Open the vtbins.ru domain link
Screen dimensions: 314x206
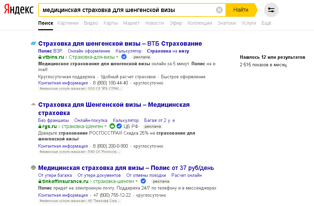click(53, 57)
